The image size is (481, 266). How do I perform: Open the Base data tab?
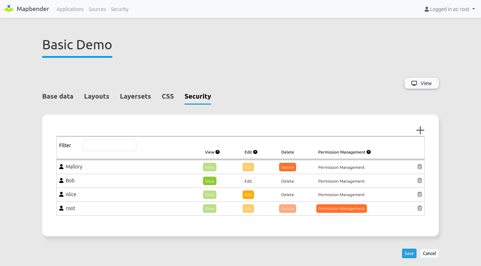[58, 96]
